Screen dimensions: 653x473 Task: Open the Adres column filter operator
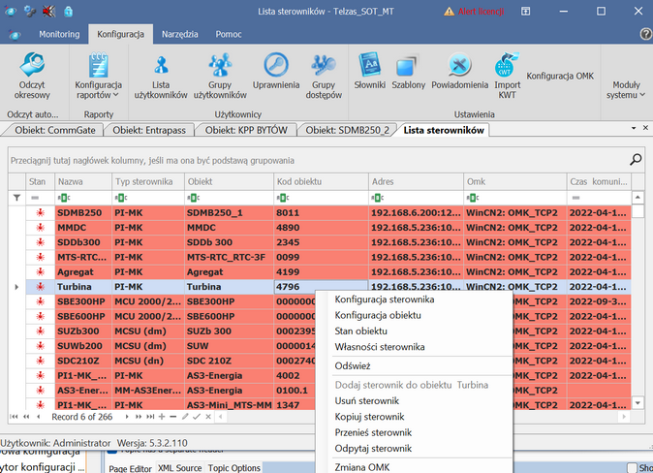[x=377, y=198]
